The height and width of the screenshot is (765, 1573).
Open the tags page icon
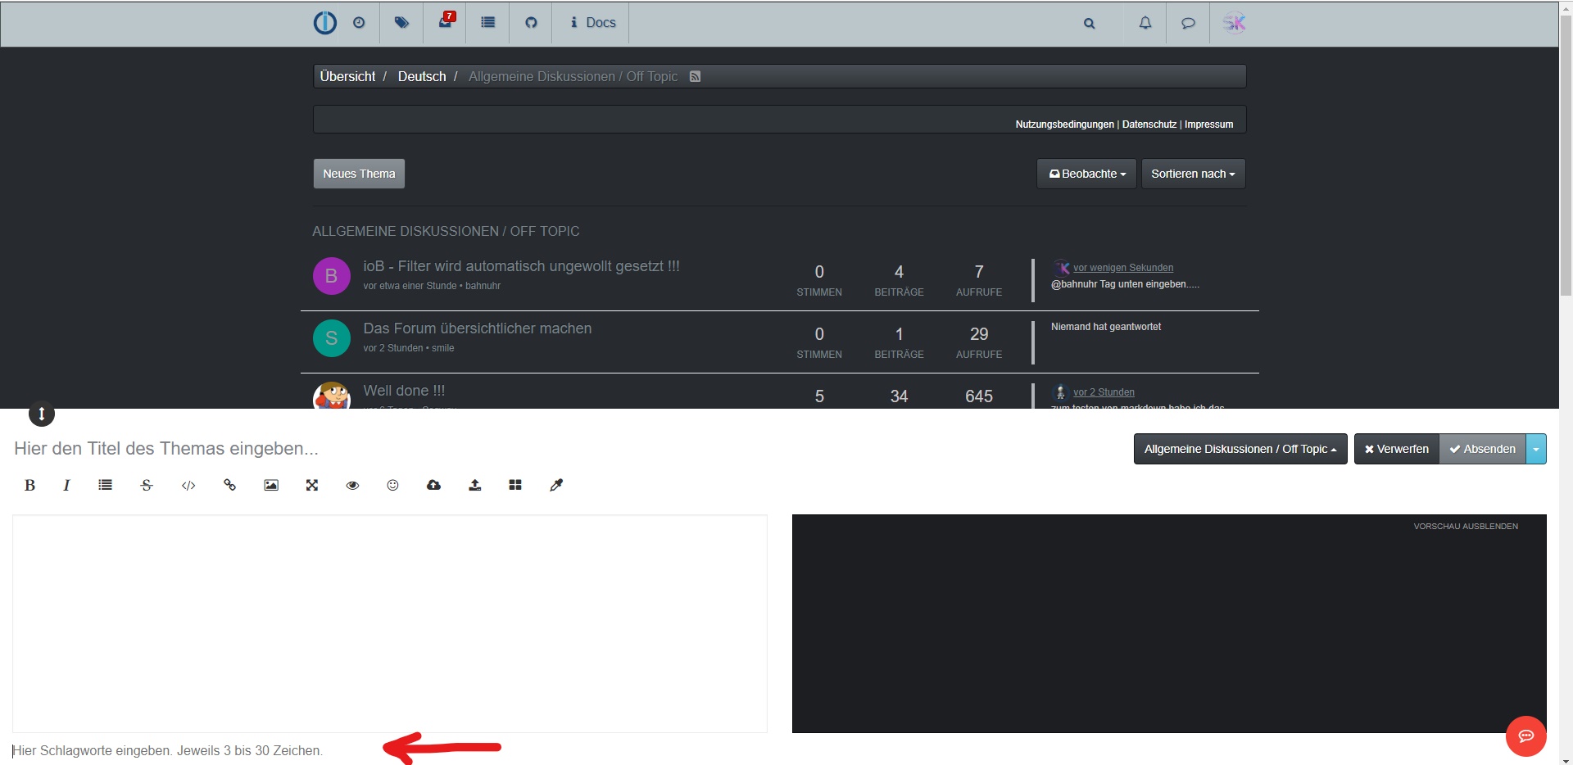point(401,23)
